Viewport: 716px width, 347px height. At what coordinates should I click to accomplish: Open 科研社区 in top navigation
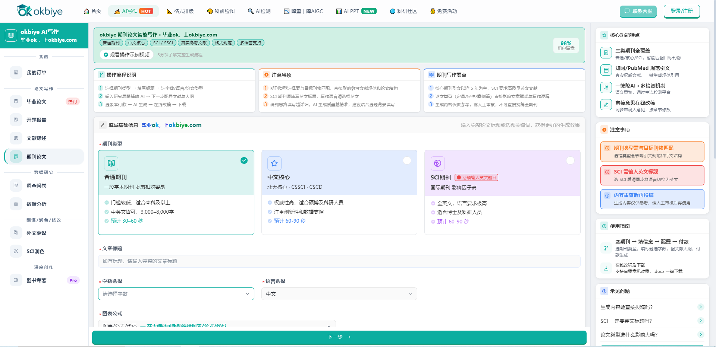(403, 11)
